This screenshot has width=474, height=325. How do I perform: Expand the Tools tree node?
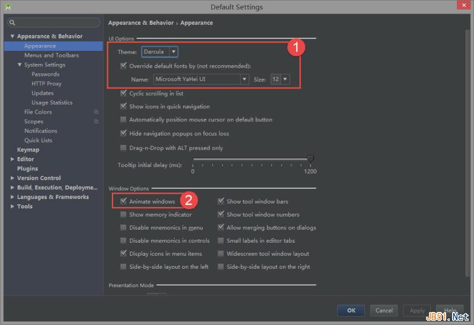point(12,206)
